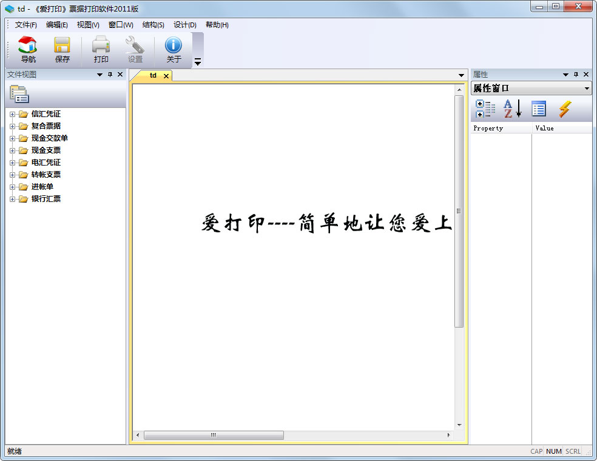The height and width of the screenshot is (461, 597).
Task: Toggle auto-hide pin on 属性 panel
Action: 575,74
